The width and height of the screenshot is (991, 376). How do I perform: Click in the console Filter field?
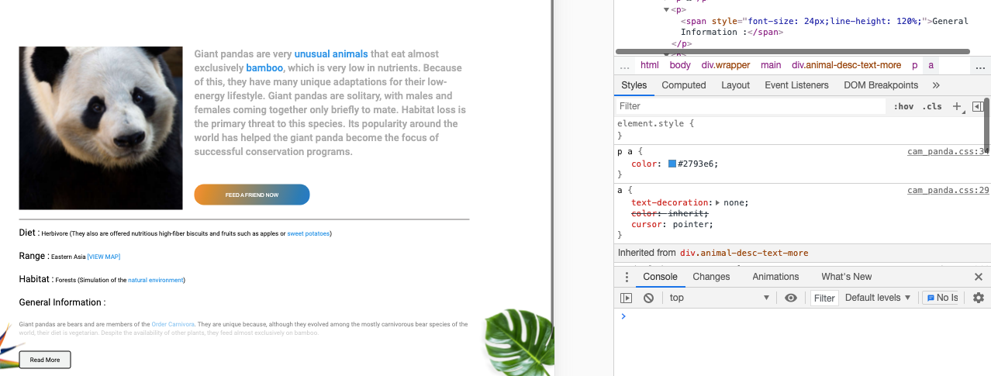click(x=824, y=298)
